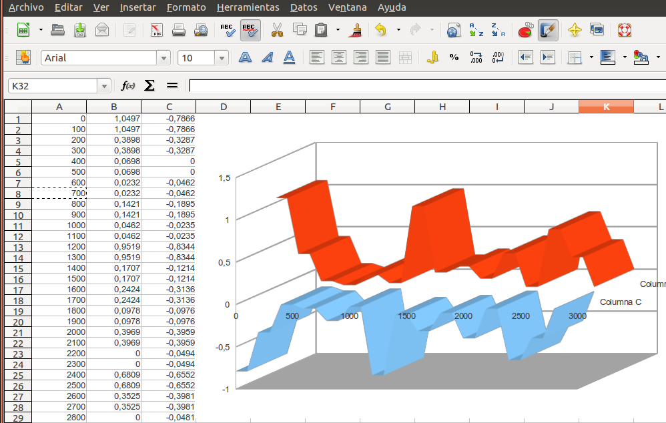Open the Formato menu
The height and width of the screenshot is (423, 666).
[x=186, y=7]
